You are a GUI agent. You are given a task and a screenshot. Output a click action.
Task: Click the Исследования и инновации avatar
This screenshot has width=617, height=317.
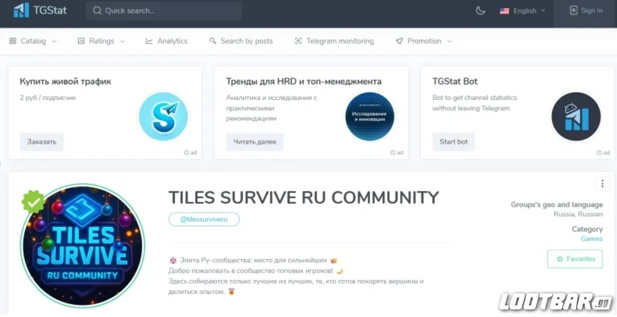tap(370, 116)
